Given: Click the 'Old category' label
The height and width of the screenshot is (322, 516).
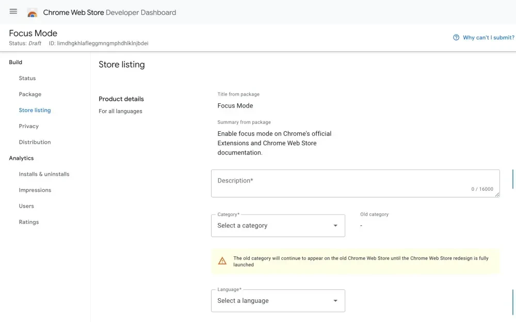Looking at the screenshot, I should [x=374, y=214].
